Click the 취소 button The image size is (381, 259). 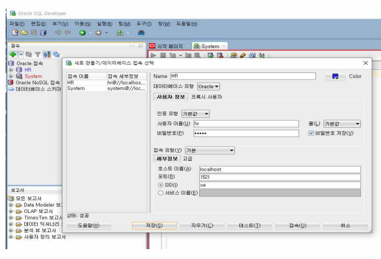point(345,225)
